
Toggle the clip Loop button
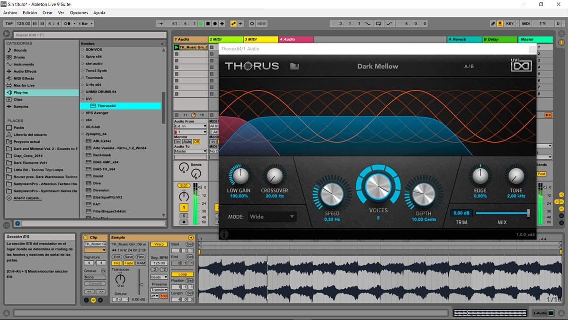coord(182,274)
